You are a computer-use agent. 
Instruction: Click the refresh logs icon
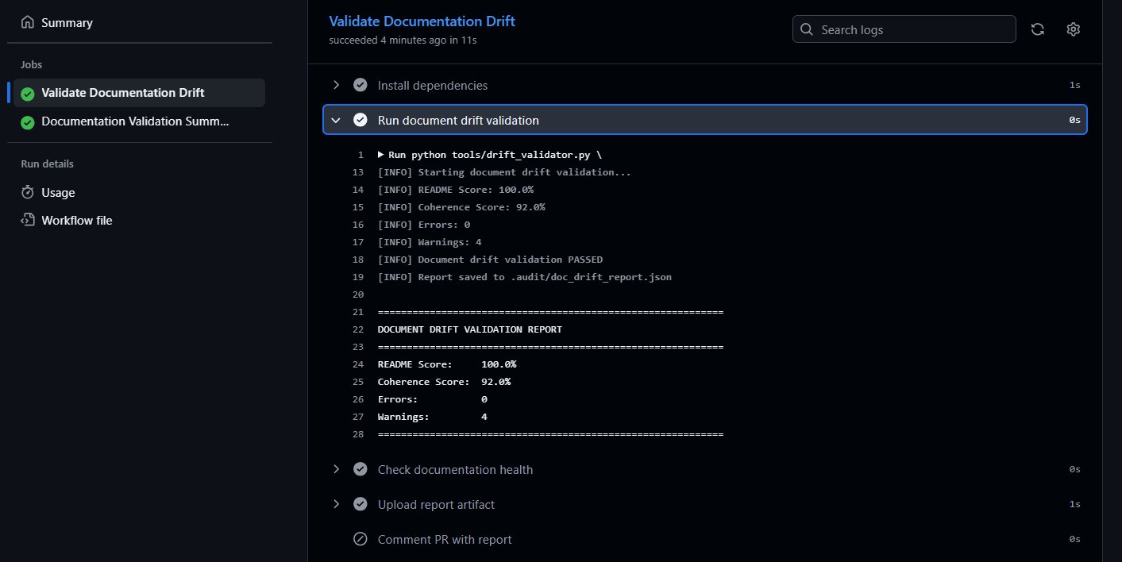pos(1037,29)
